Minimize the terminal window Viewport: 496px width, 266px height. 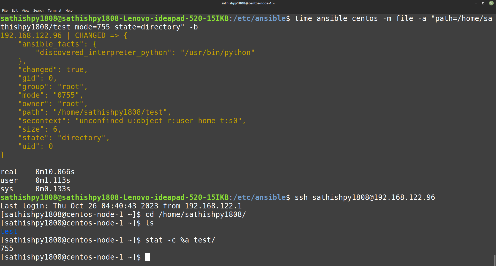pyautogui.click(x=476, y=3)
